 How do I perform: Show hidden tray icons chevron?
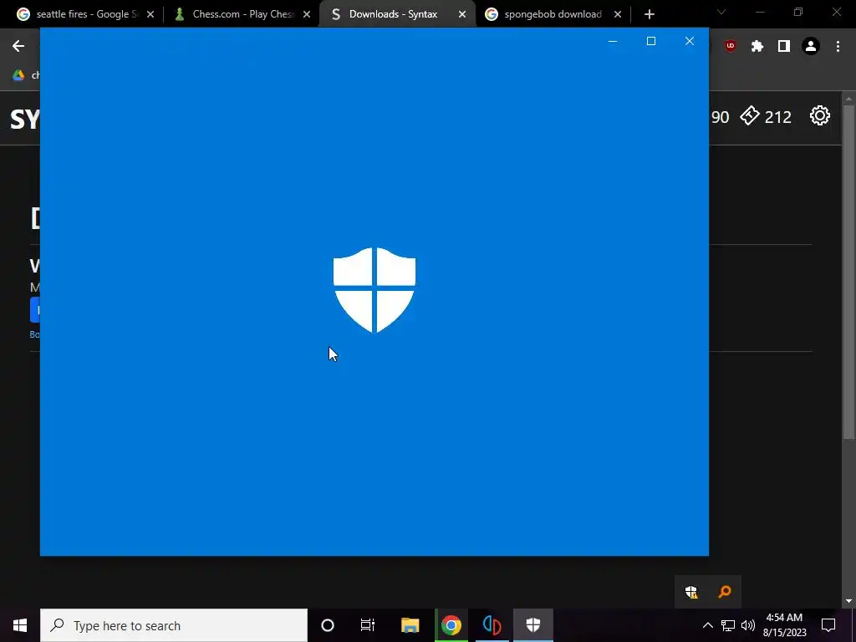pos(707,625)
